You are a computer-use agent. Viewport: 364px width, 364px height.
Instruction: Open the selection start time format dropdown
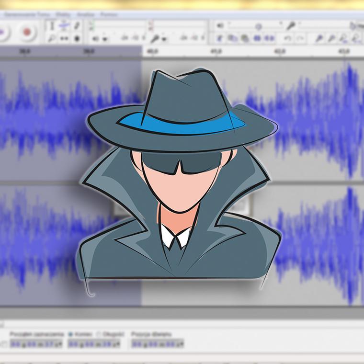[x=60, y=344]
